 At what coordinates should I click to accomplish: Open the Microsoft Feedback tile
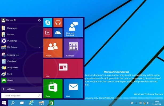(x=73, y=28)
